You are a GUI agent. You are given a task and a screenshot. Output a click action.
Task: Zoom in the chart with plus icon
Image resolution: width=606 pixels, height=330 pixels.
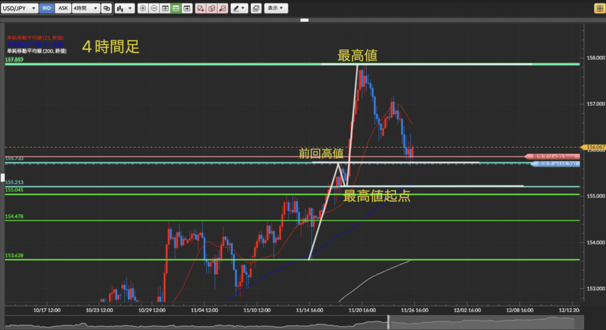click(143, 8)
